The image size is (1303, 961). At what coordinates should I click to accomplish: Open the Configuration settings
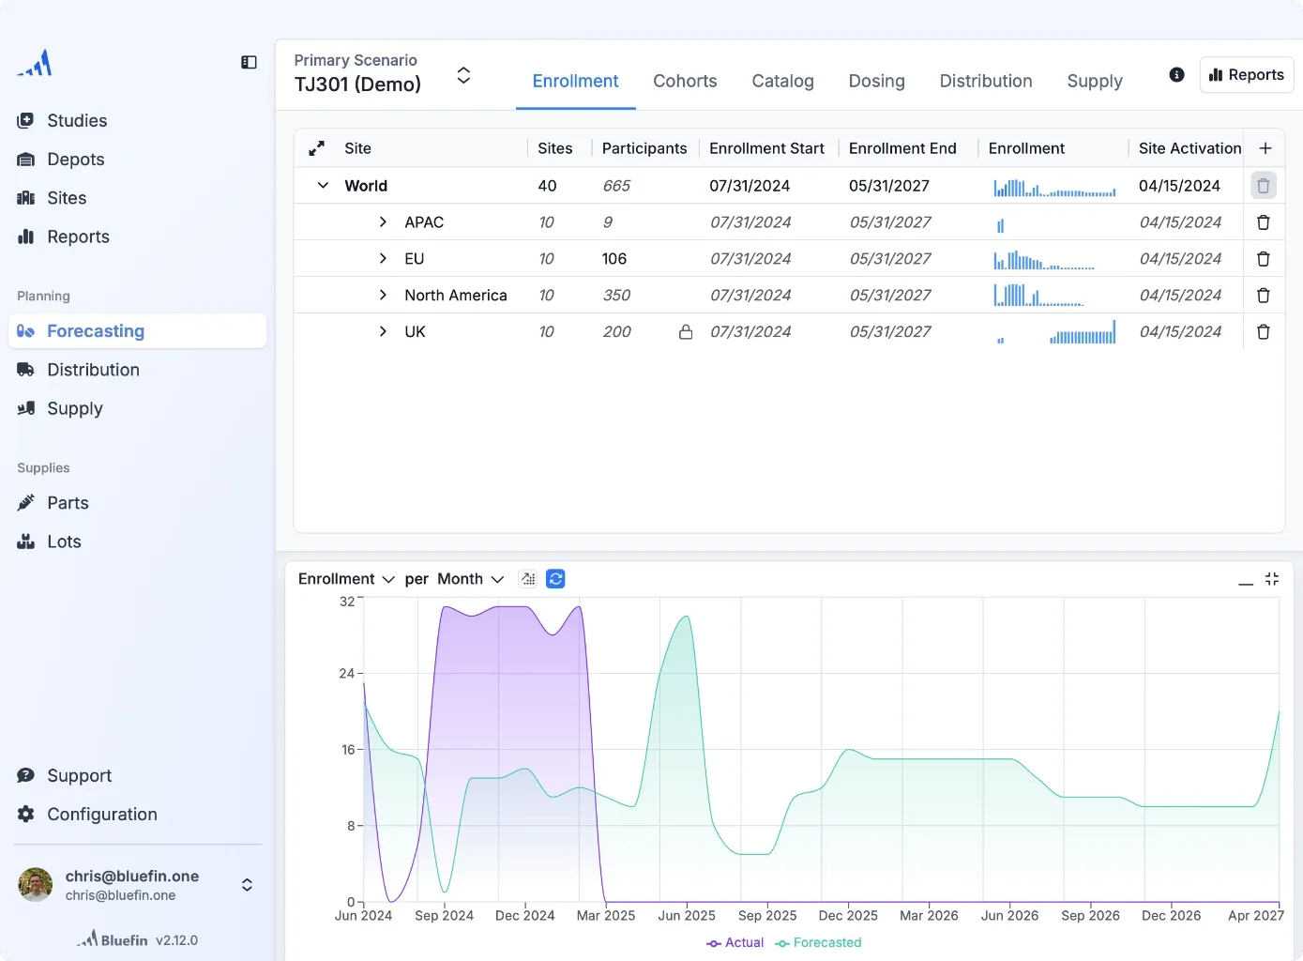(x=101, y=814)
